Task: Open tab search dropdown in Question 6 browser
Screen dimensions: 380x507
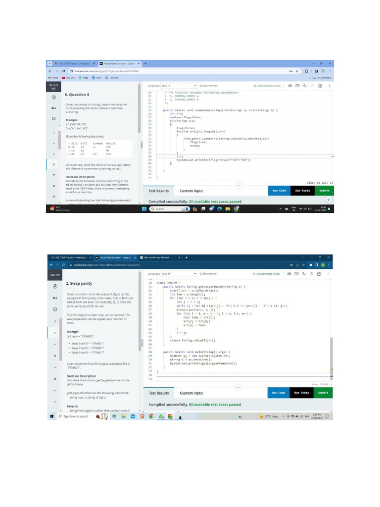Action: pos(50,63)
